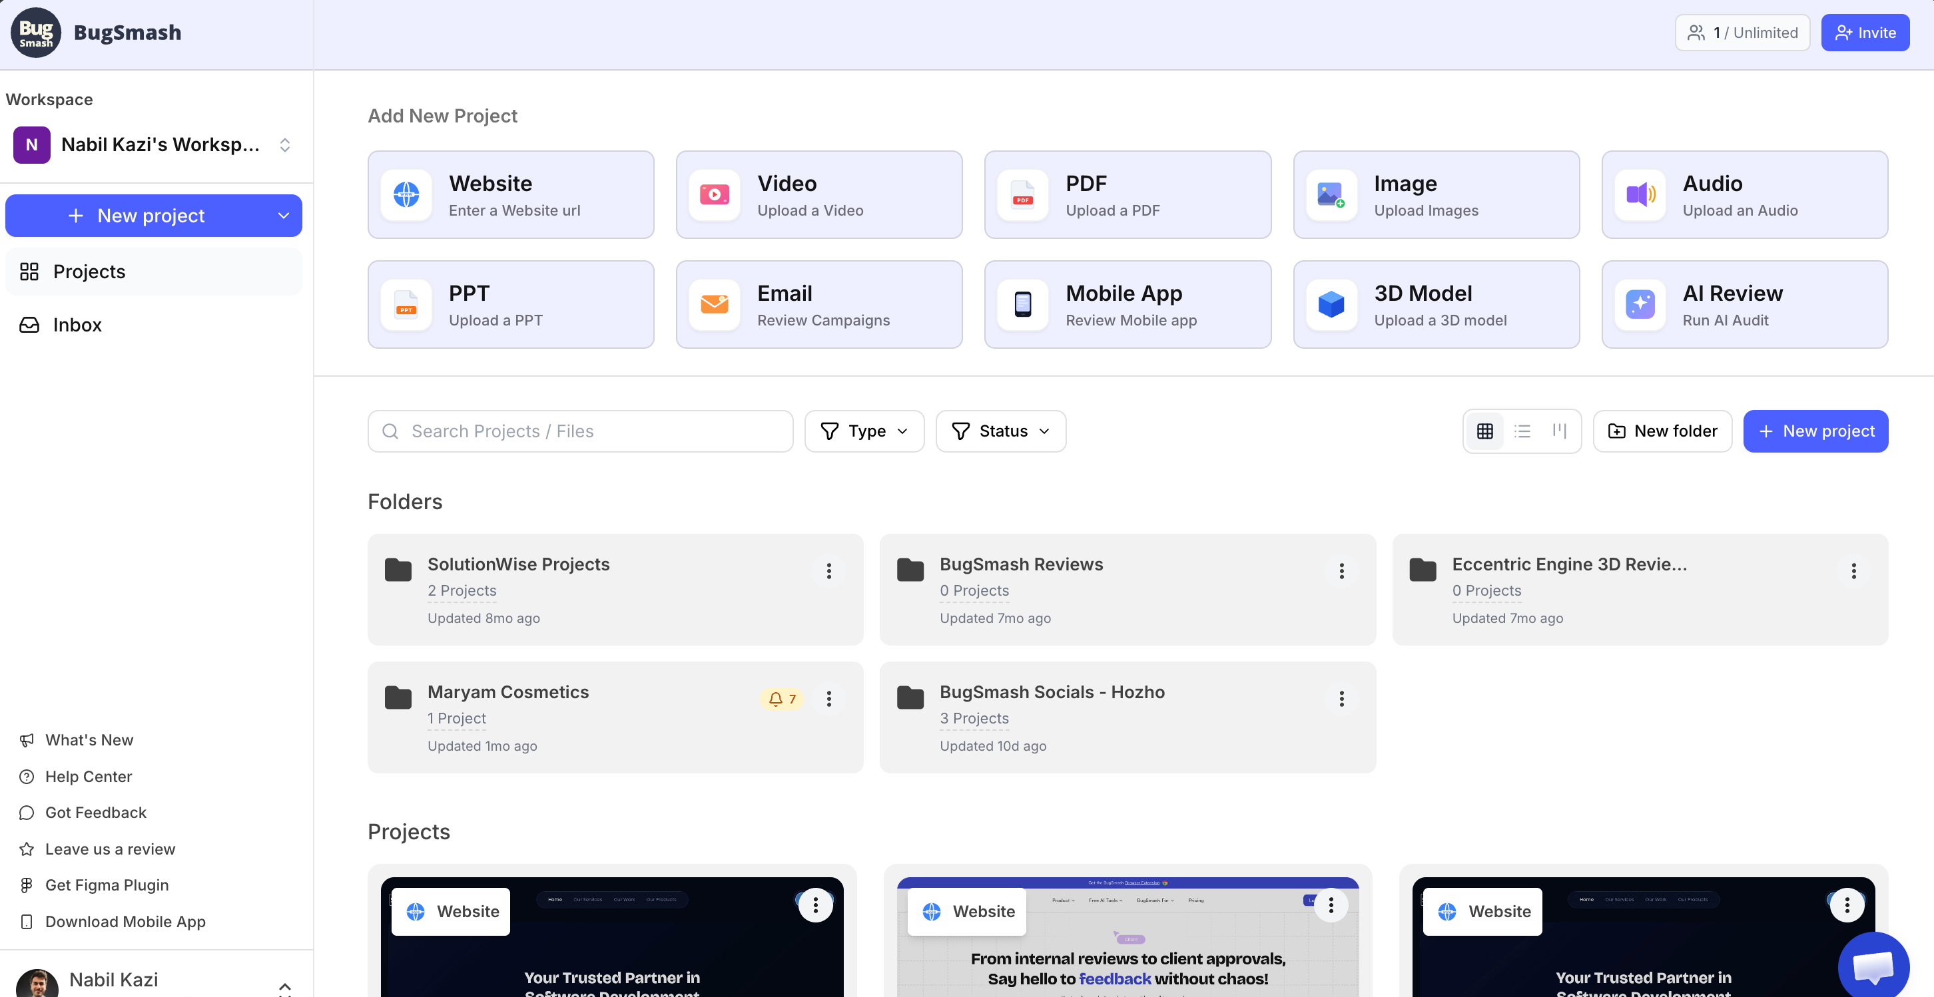Expand the workspace switcher
Image resolution: width=1934 pixels, height=997 pixels.
(x=284, y=145)
